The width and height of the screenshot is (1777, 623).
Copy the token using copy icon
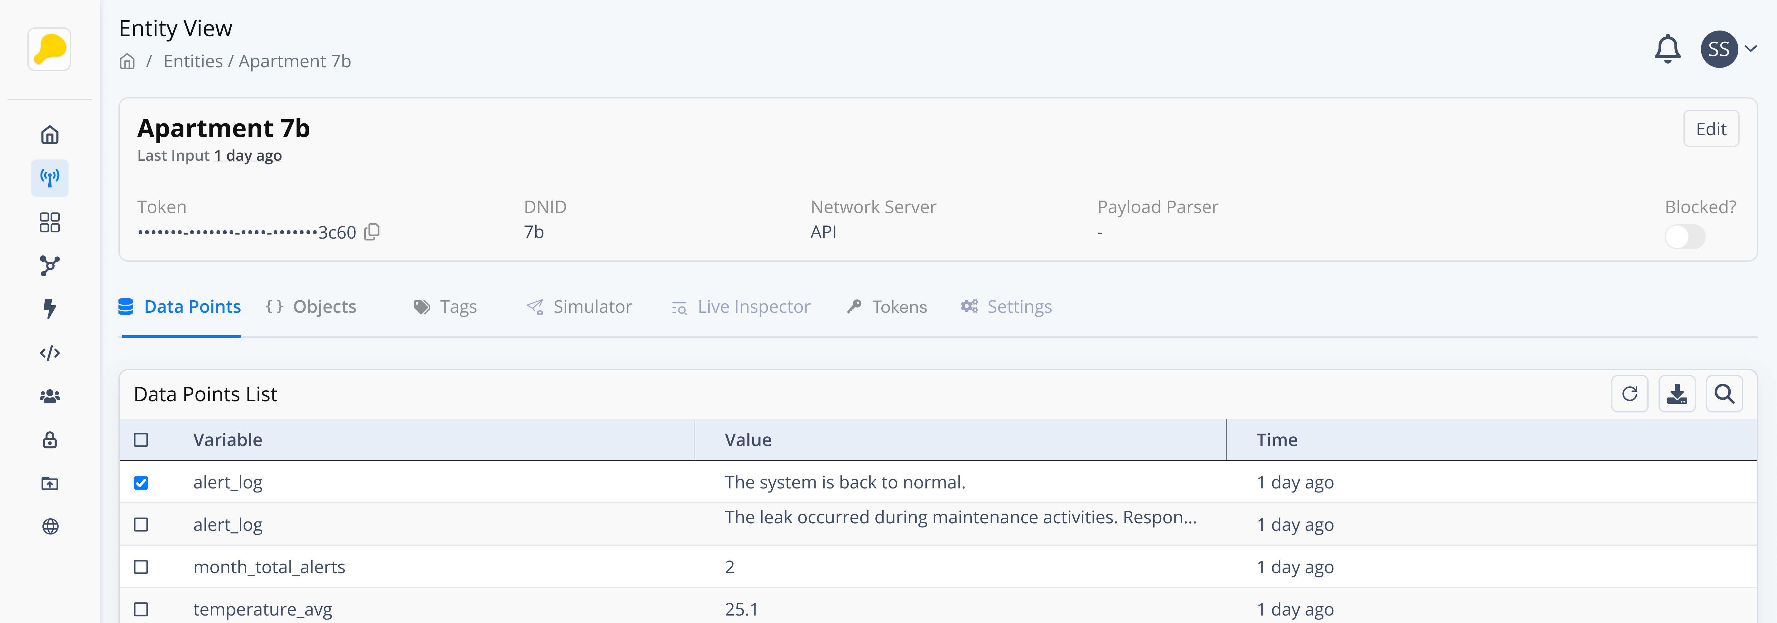[372, 231]
